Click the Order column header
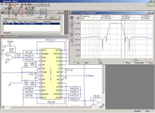Image resolution: width=155 pixels, height=113 pixels. click(x=20, y=22)
